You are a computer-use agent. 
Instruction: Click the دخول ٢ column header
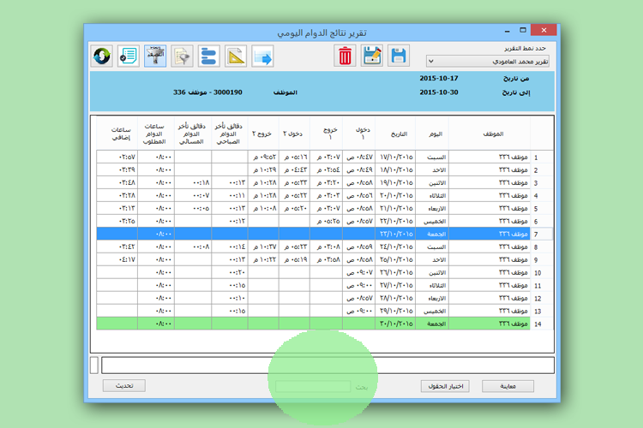pyautogui.click(x=294, y=134)
